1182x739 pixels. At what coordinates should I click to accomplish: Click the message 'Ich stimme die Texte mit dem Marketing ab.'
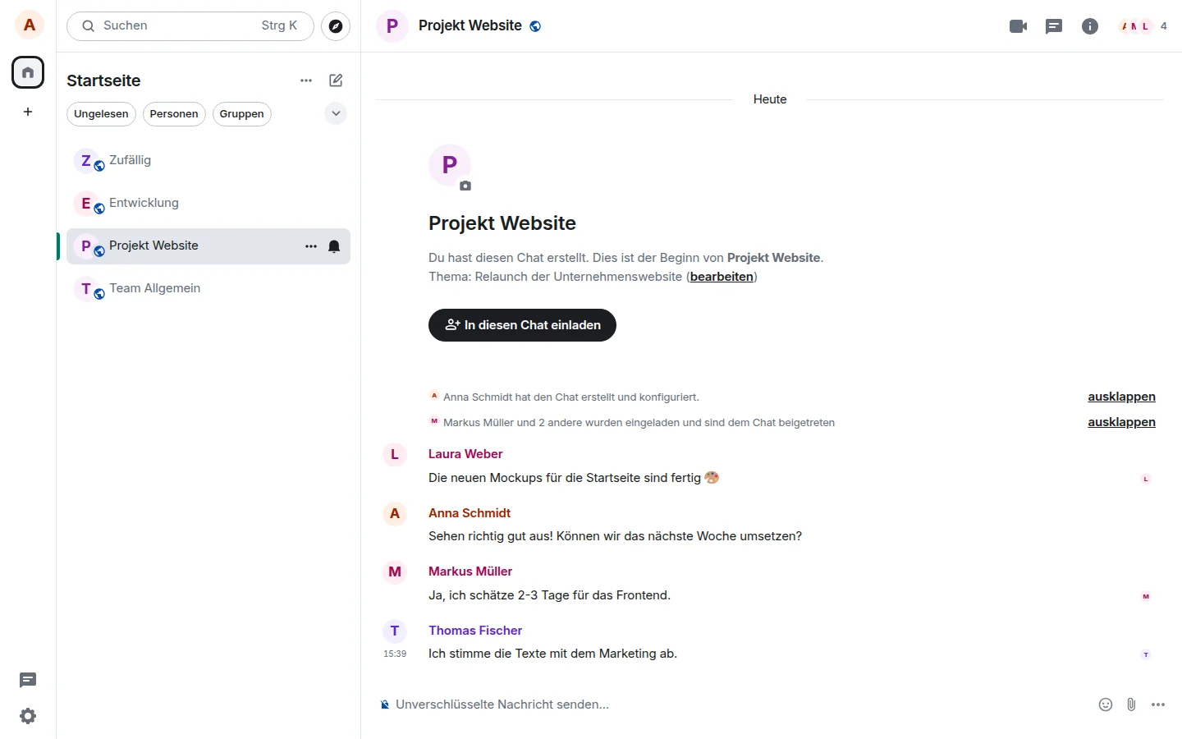click(x=552, y=654)
